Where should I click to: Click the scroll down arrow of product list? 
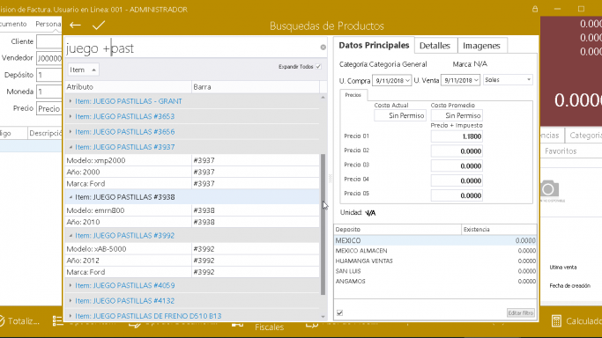click(x=323, y=317)
